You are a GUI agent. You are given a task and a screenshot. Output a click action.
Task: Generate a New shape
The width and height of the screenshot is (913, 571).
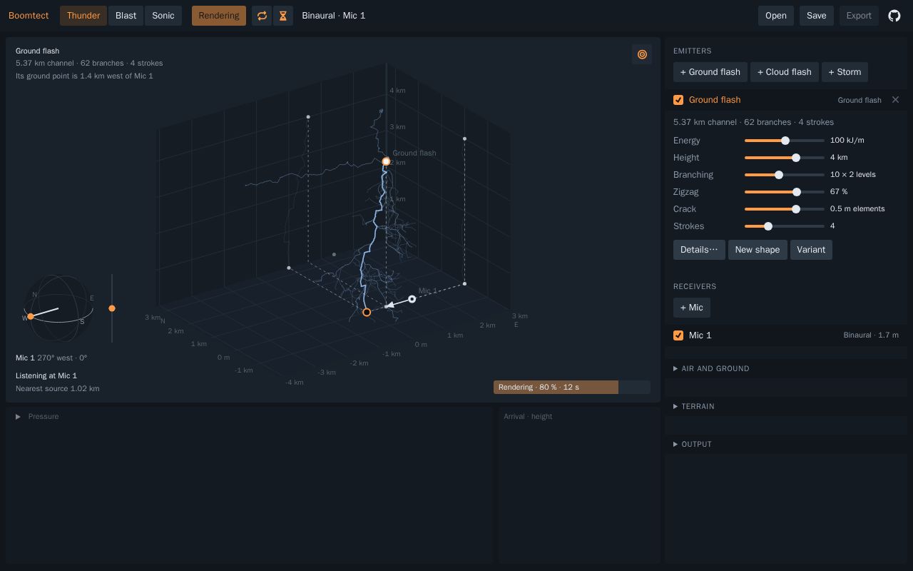click(x=758, y=250)
